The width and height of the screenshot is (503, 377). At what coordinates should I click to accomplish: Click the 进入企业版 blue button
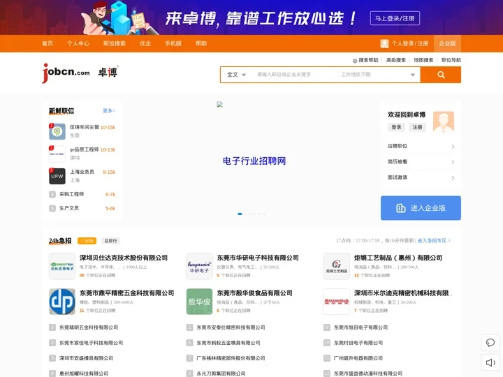[421, 208]
